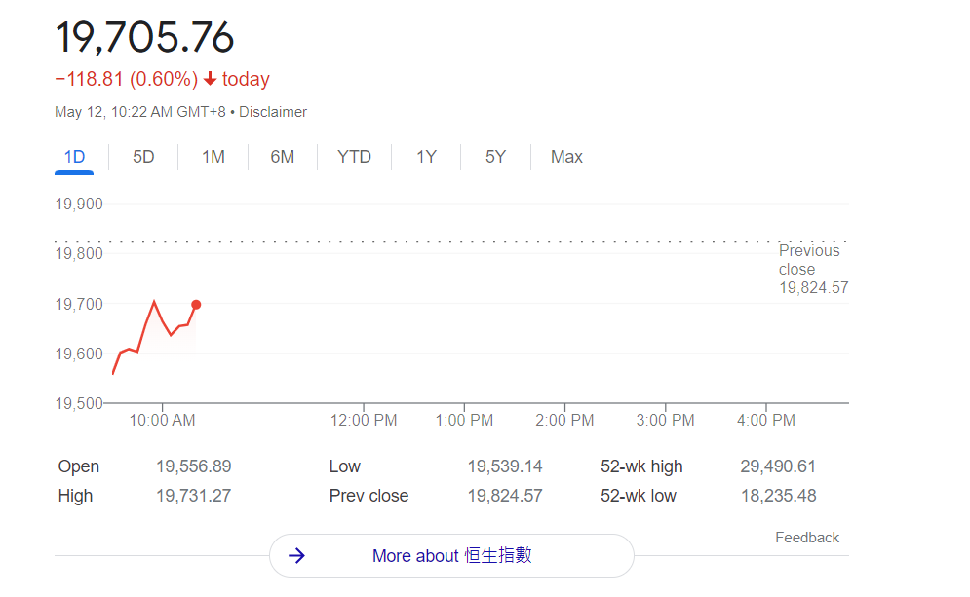Click the 12:00 PM axis label
The width and height of the screenshot is (970, 597).
tap(364, 421)
